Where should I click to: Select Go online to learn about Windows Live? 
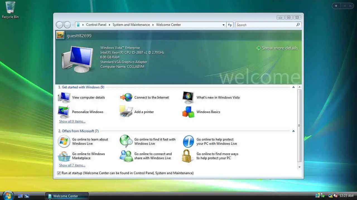83,142
